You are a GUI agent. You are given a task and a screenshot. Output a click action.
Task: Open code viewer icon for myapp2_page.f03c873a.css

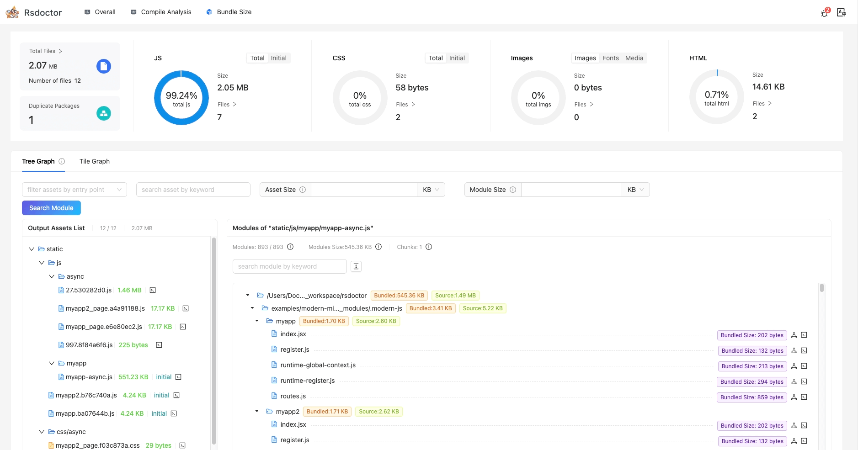[182, 445]
